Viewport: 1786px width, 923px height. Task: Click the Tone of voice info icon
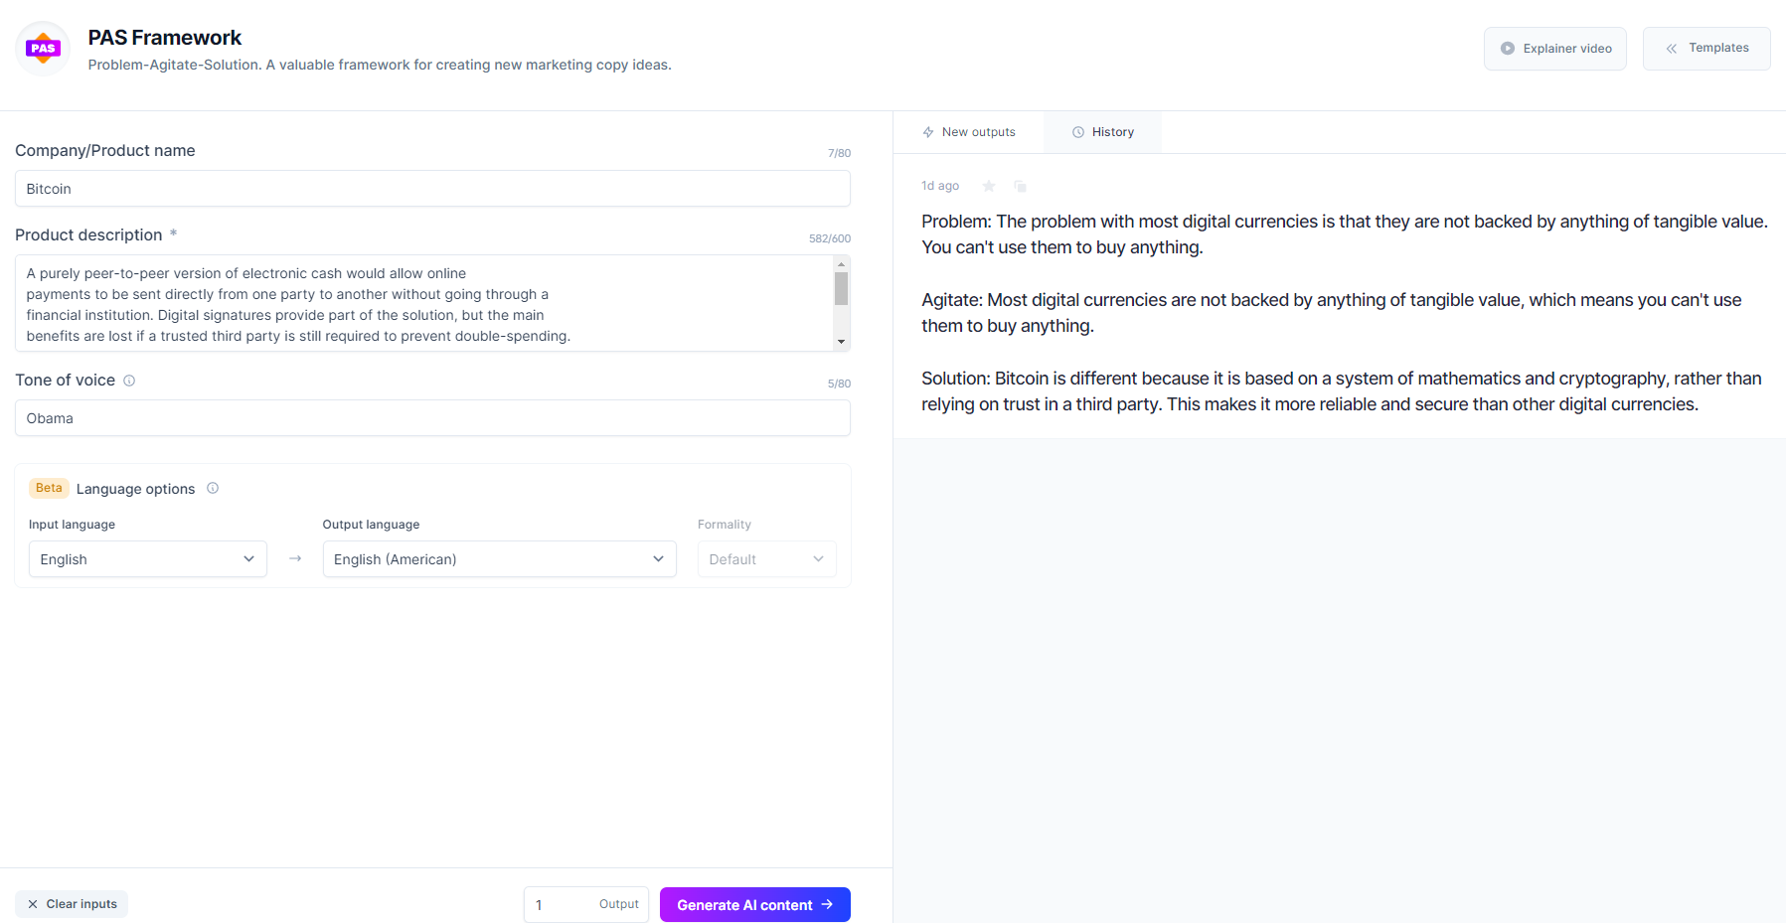pos(129,380)
